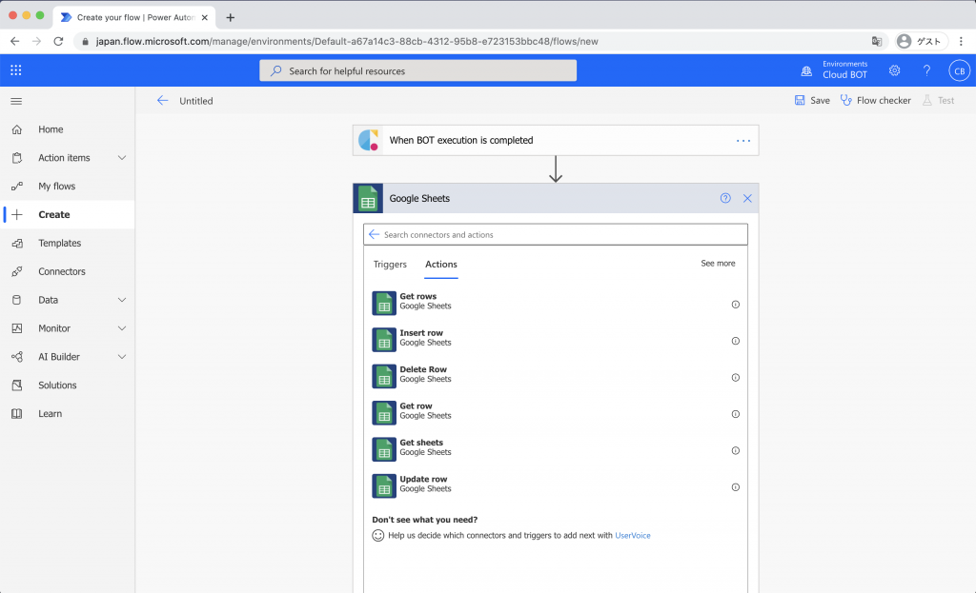
Task: Expand the AI Builder section chevron
Action: click(x=122, y=357)
